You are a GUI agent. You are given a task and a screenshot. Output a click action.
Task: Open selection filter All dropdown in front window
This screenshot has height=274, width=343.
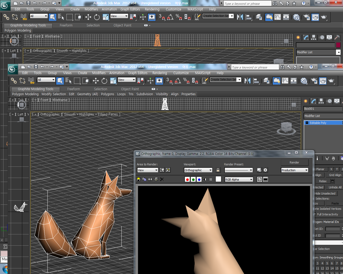click(x=46, y=80)
